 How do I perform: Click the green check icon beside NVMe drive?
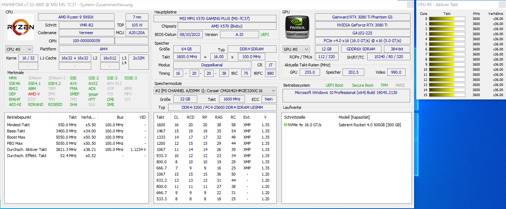tap(286, 125)
